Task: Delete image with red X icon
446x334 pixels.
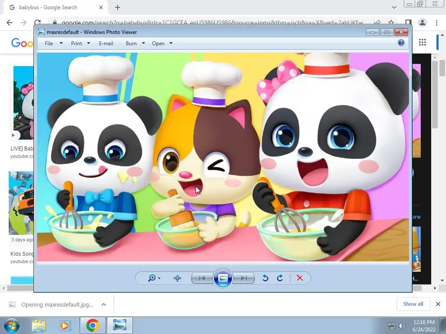Action: click(x=300, y=278)
